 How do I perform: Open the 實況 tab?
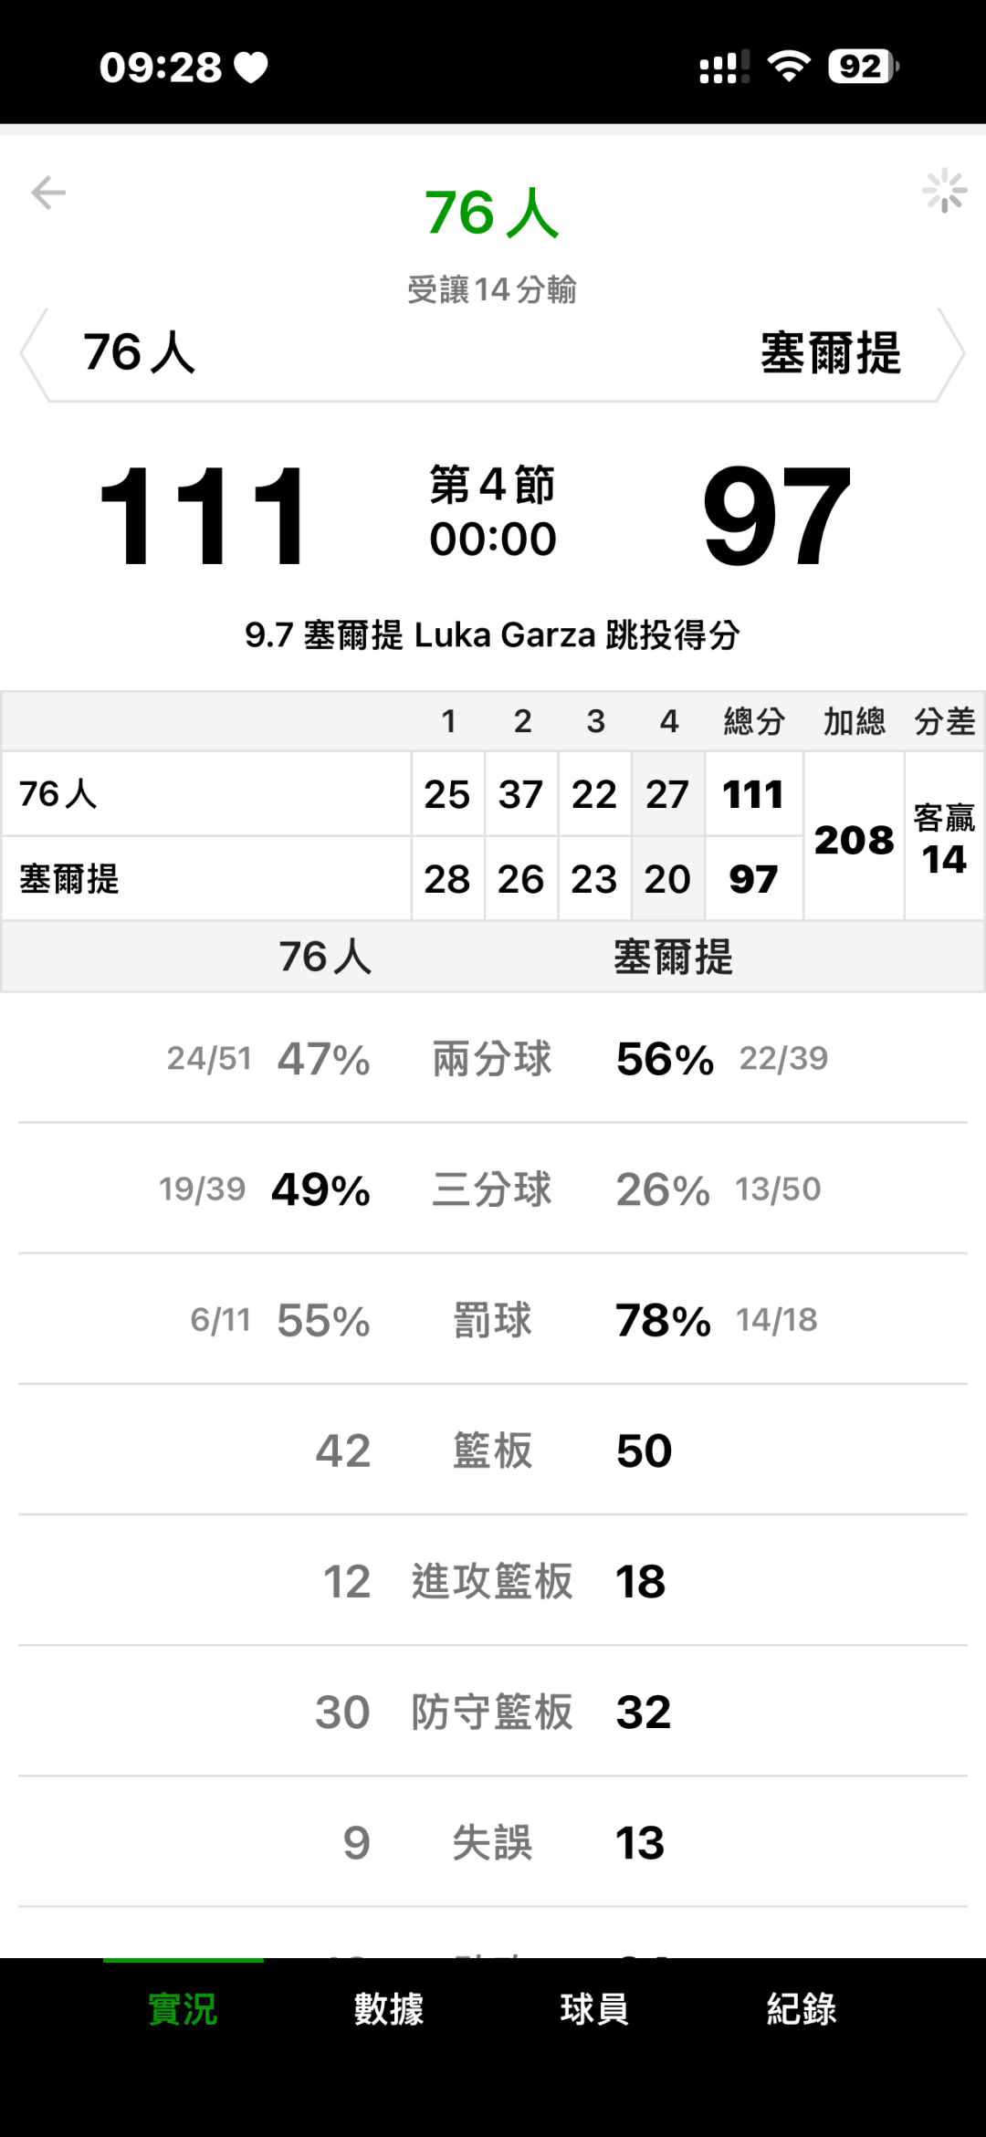coord(183,2009)
